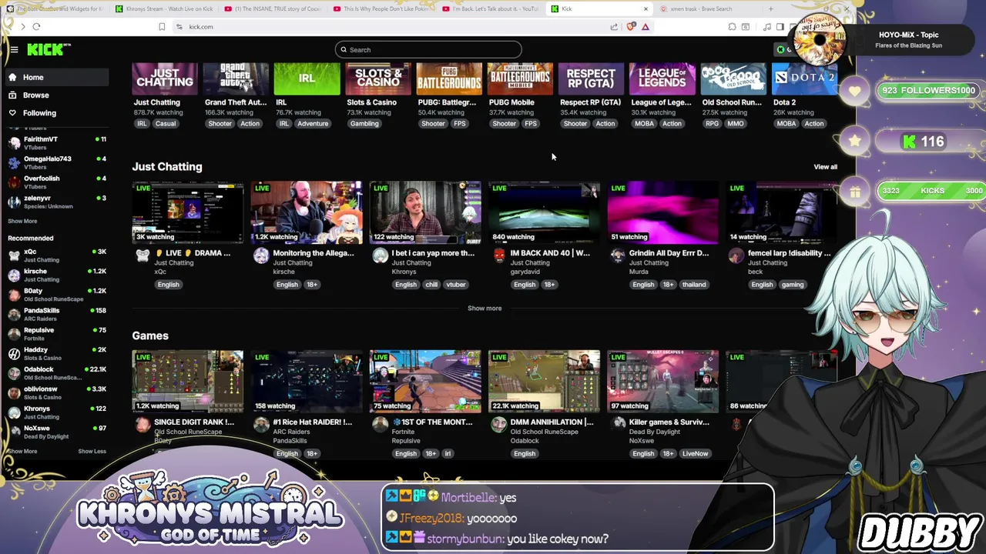Click the Kick logo

tap(49, 49)
